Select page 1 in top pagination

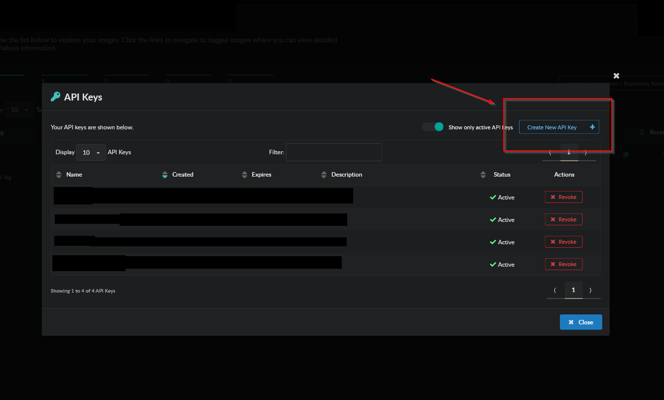point(569,152)
